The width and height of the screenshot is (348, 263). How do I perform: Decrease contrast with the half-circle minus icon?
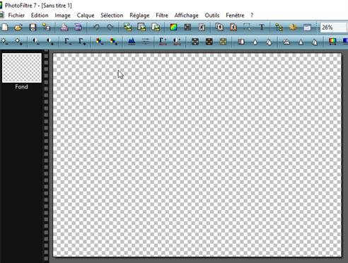coord(36,42)
